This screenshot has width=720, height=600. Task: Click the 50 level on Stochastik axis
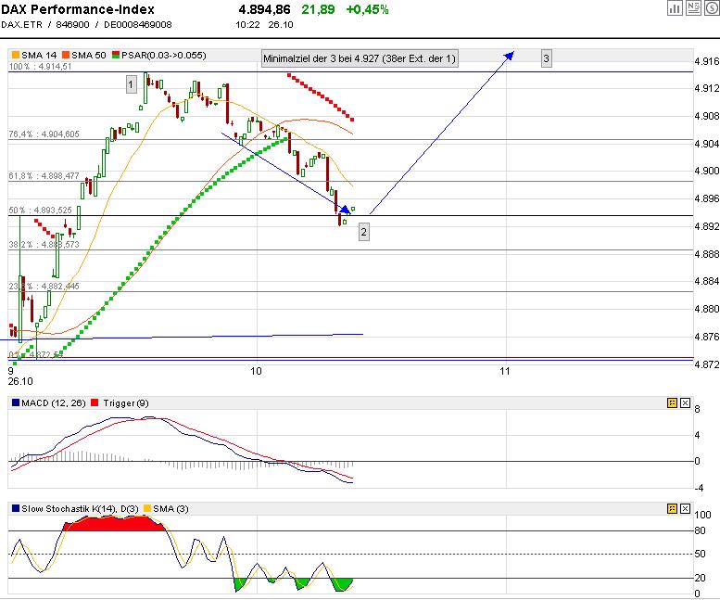click(x=700, y=554)
